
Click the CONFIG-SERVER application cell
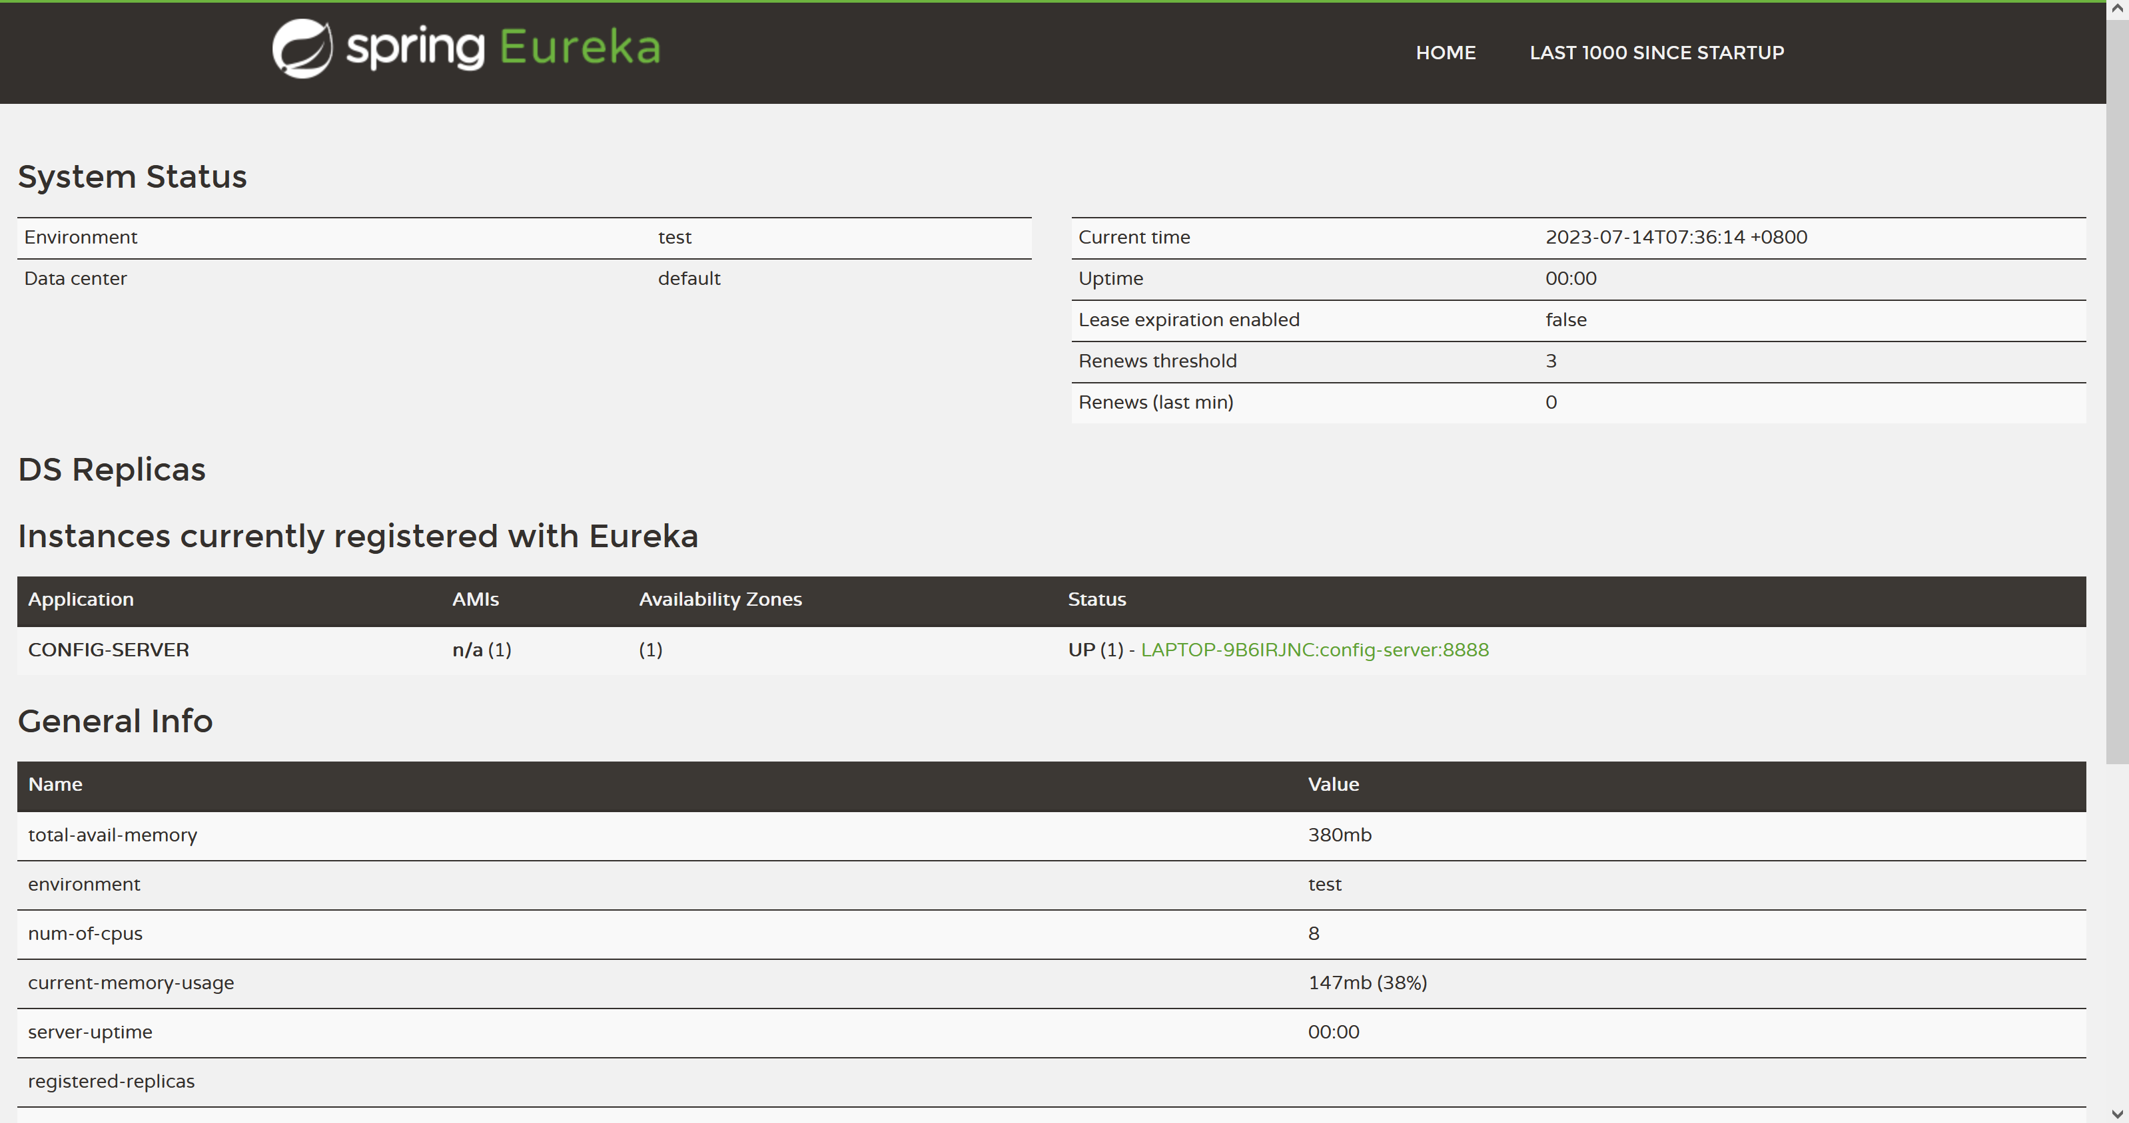(x=109, y=650)
